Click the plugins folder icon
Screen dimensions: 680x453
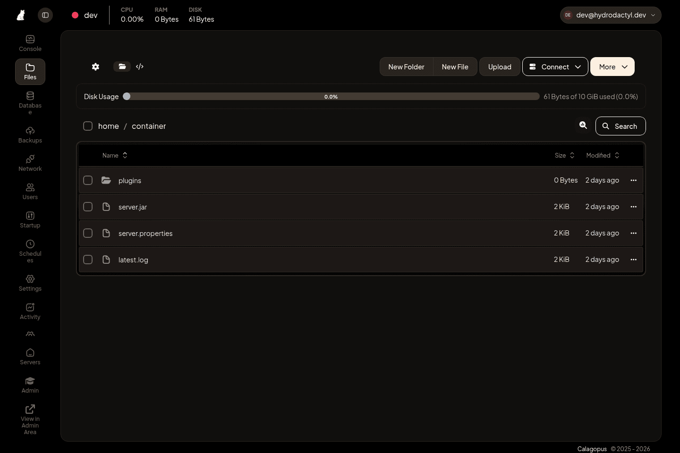point(106,180)
